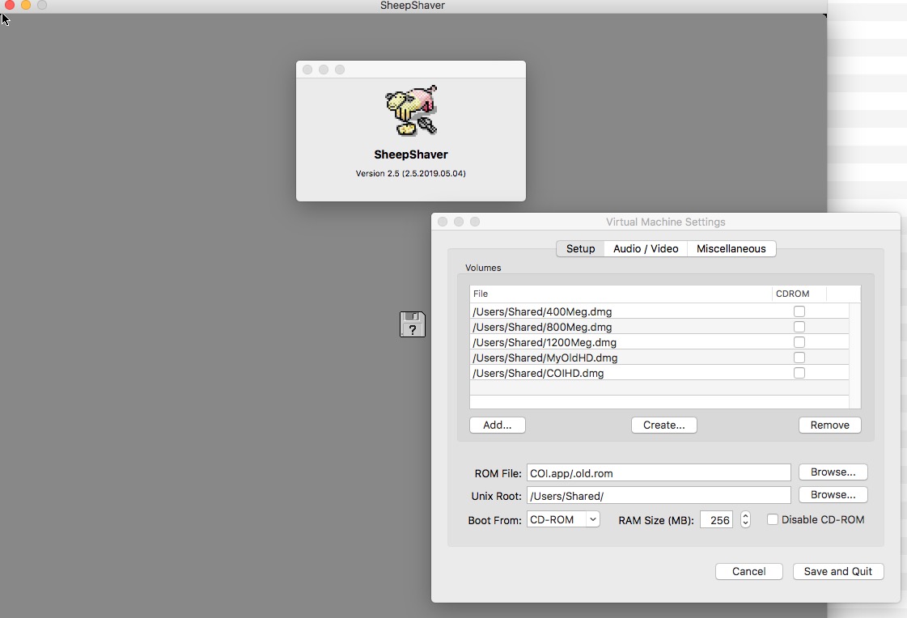Click the SheepShaver version text

(x=411, y=173)
